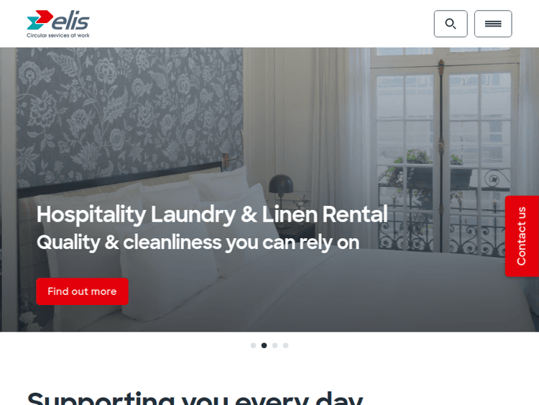This screenshot has width=539, height=405.
Task: Select the active second carousel dot
Action: (264, 345)
